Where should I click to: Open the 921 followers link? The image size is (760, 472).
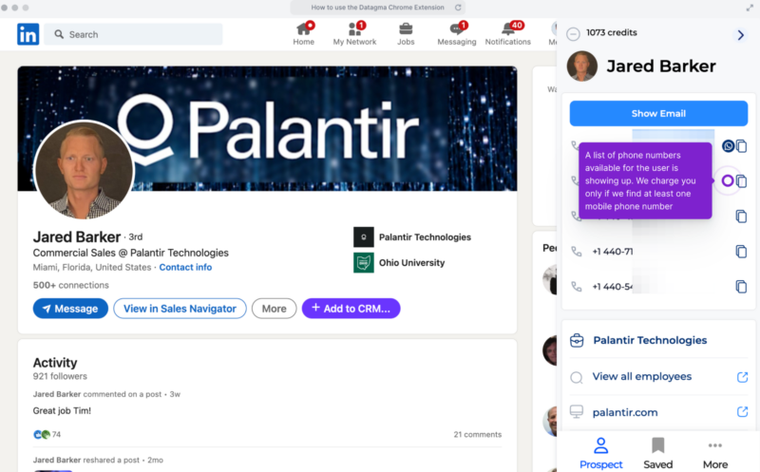[60, 376]
